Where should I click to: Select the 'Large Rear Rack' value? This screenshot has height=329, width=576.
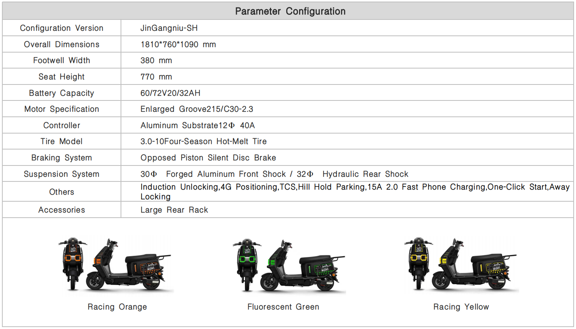click(x=174, y=210)
